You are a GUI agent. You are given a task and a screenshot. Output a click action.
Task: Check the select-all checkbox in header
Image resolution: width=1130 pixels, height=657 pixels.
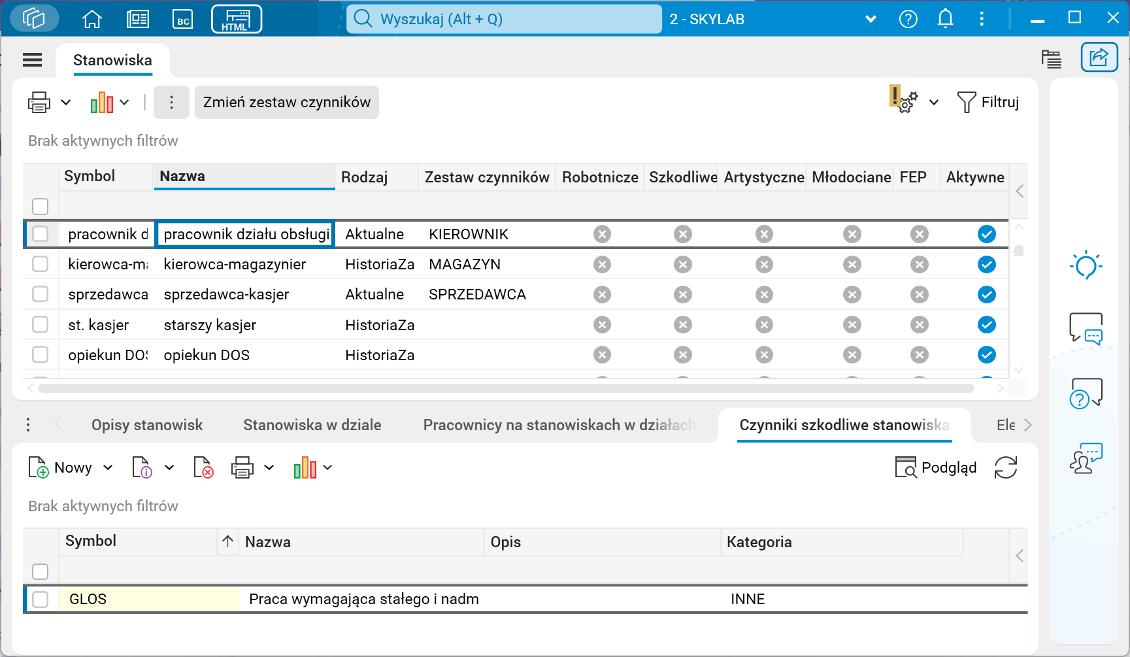tap(40, 206)
